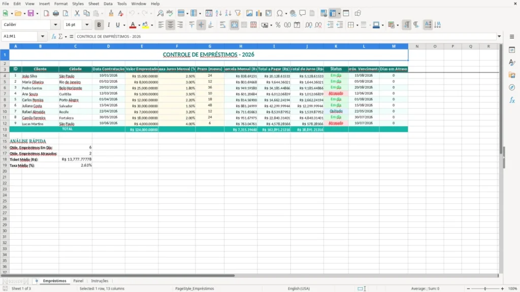Click the zoom out minus button
520x292 pixels.
click(x=468, y=288)
